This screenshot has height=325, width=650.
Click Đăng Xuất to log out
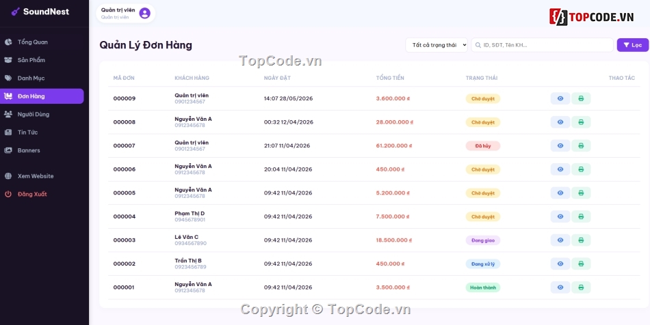42,194
